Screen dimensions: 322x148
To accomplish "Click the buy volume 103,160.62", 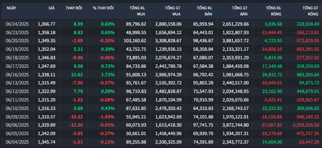I will pos(135,41).
